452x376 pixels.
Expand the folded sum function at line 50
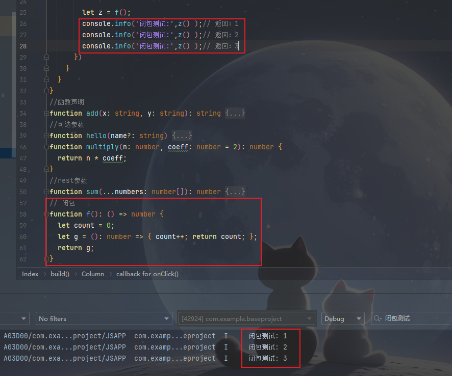[46, 192]
